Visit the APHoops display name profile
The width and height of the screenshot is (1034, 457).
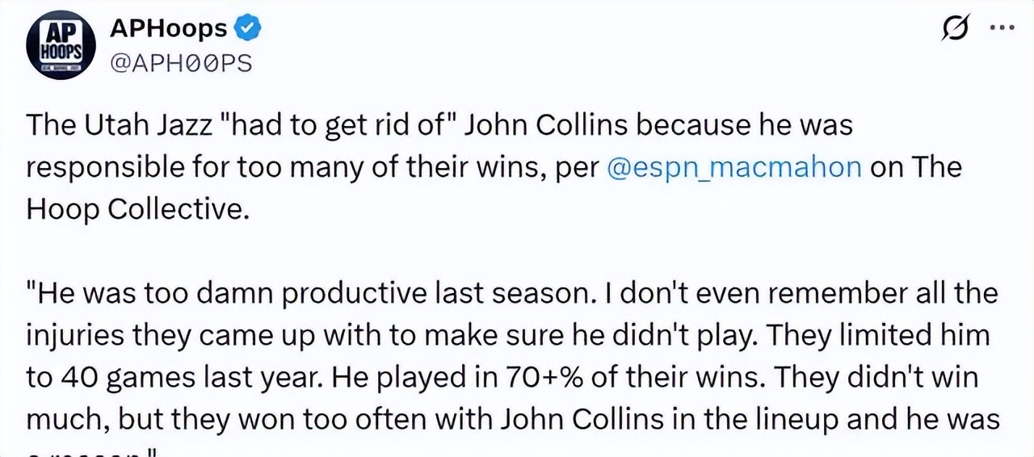168,29
